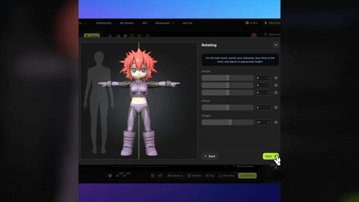The height and width of the screenshot is (202, 359).
Task: Open the Rig tool
Action: click(x=210, y=176)
